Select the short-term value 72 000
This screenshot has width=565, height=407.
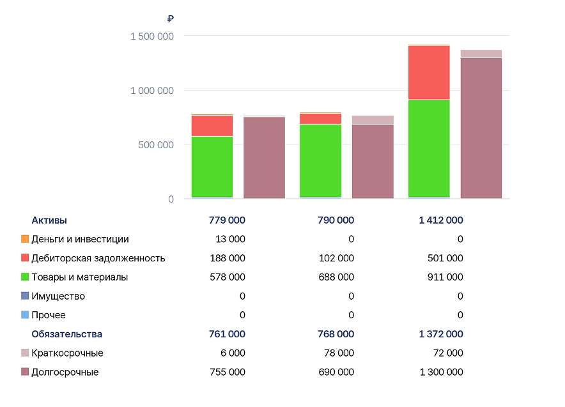448,353
